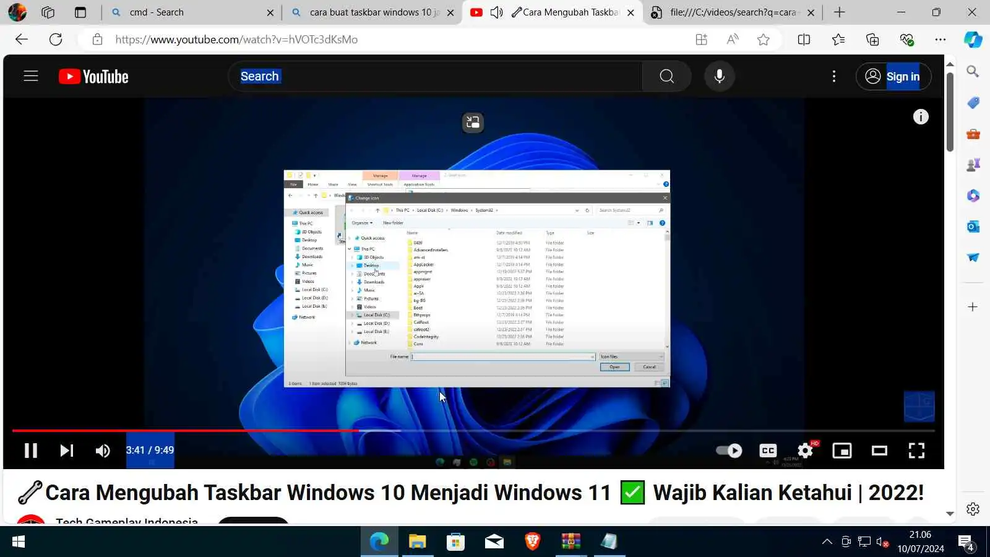Open Microsoft Store from the taskbar
This screenshot has height=557, width=990.
click(x=455, y=542)
